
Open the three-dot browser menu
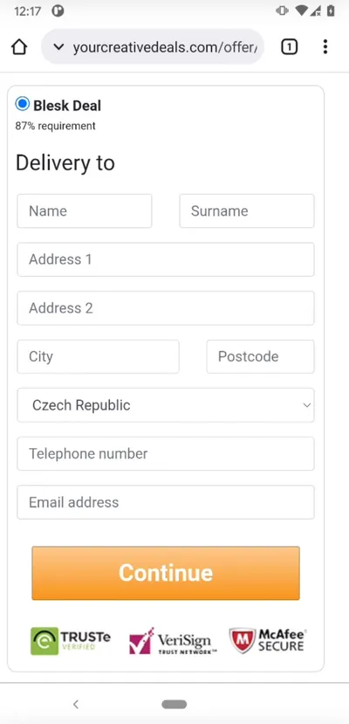click(325, 46)
